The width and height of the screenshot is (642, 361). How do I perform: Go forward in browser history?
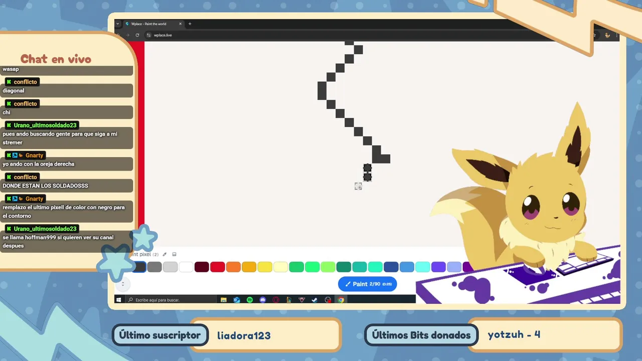[x=127, y=35]
